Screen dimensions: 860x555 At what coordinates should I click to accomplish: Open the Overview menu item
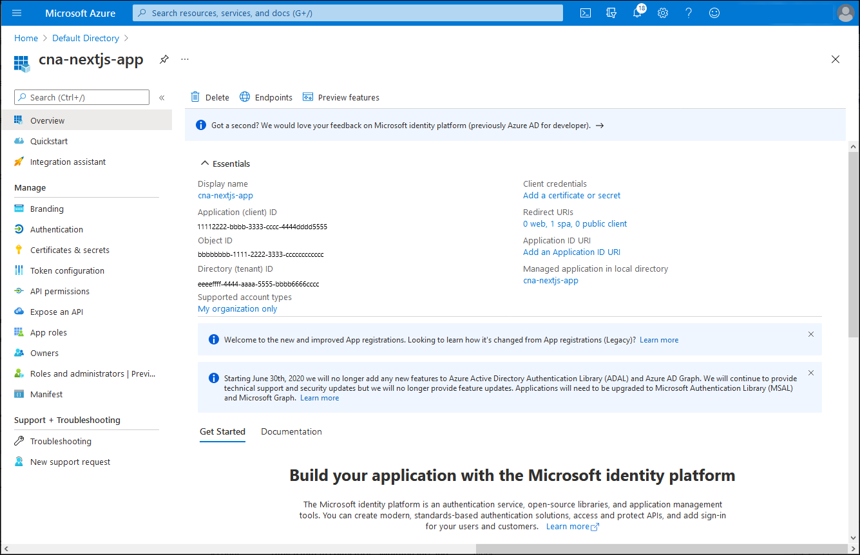click(86, 120)
